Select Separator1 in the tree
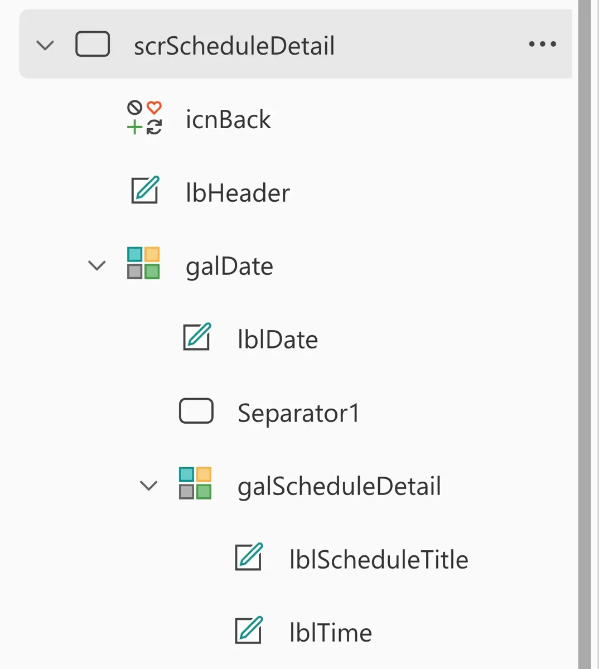Viewport: 599px width, 669px height. point(298,413)
